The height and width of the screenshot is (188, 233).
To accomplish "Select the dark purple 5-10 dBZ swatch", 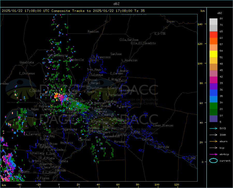I will pyautogui.click(x=213, y=119).
